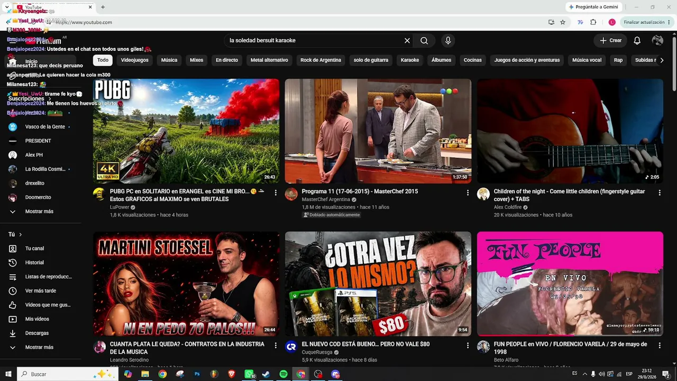Open CuqueRuesga channel avatar
The image size is (677, 381).
coord(291,347)
